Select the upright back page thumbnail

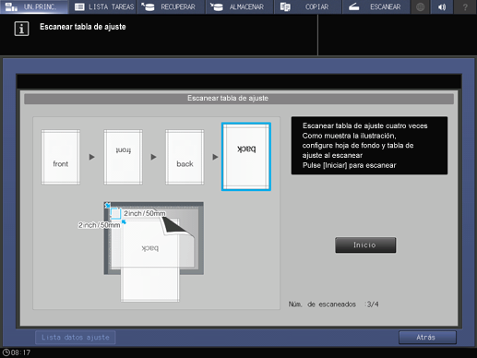(185, 157)
